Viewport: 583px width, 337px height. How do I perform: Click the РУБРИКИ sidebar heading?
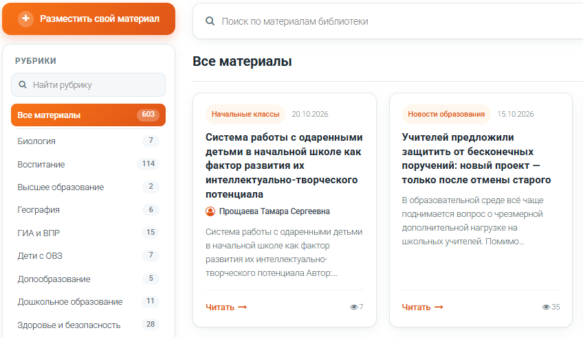[36, 61]
